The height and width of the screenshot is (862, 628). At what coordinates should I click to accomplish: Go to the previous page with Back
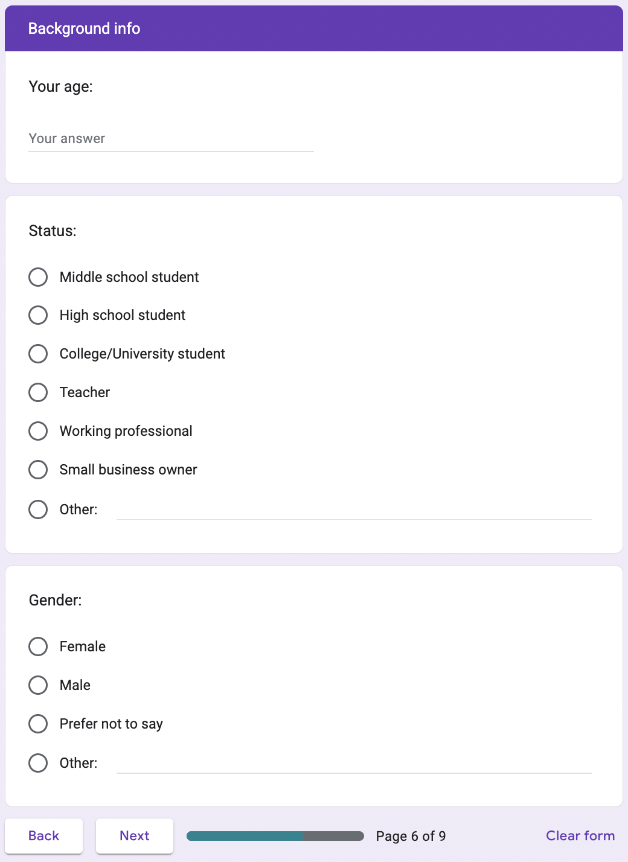coord(44,836)
